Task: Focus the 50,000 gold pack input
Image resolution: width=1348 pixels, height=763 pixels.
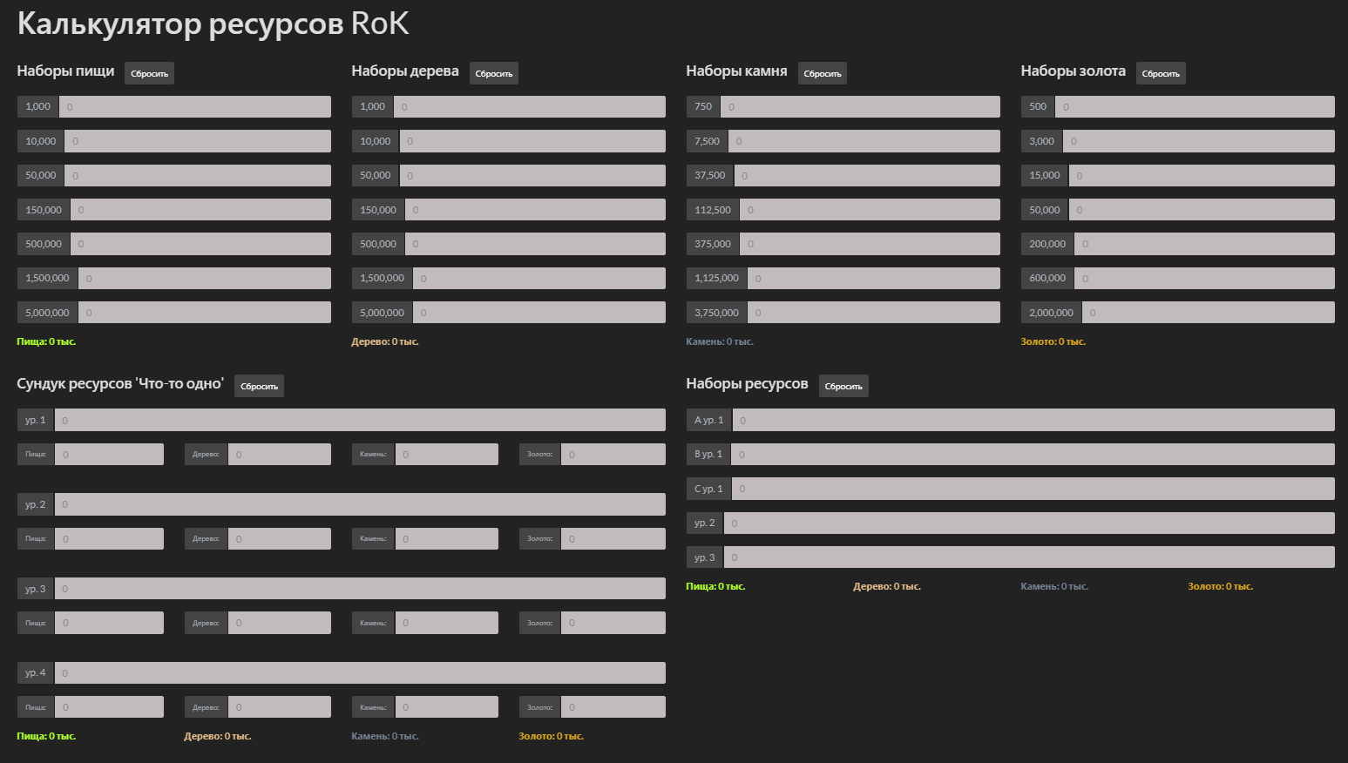Action: click(1202, 210)
